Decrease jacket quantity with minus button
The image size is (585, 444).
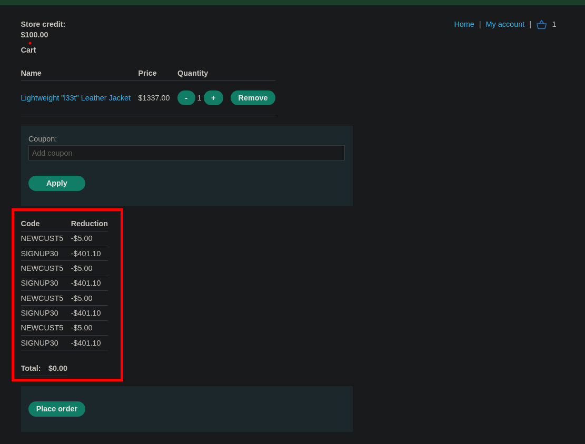point(186,98)
